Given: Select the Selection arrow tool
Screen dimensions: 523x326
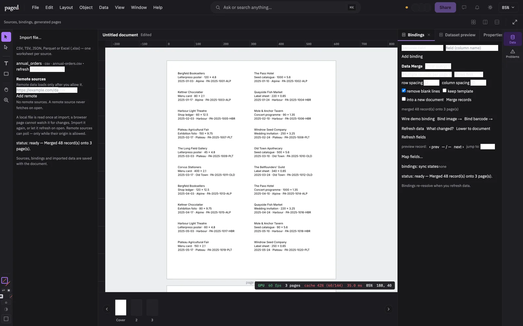Looking at the screenshot, I should pyautogui.click(x=6, y=37).
